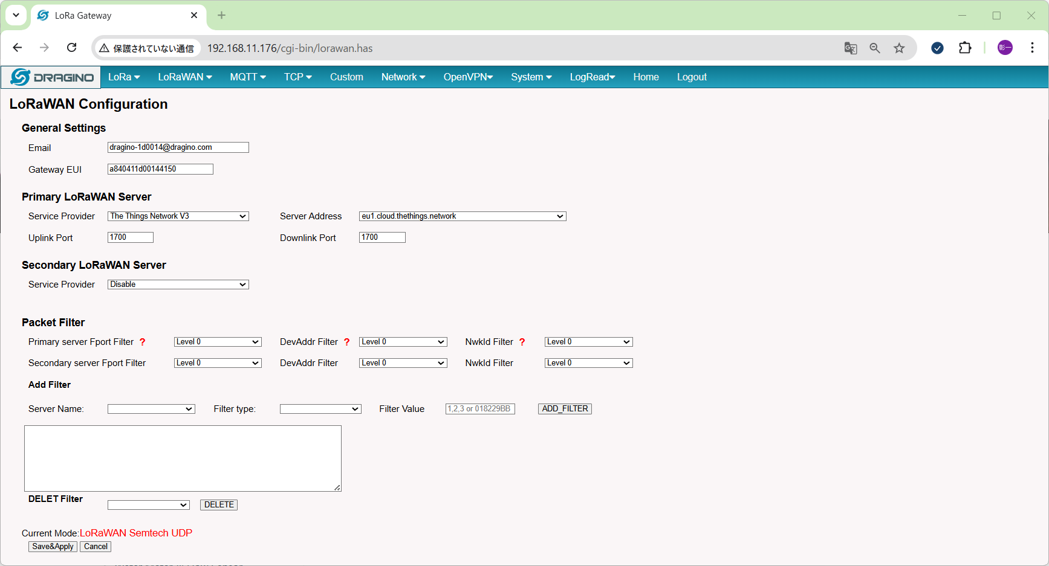1049x566 pixels.
Task: Click the Save&Apply button
Action: (x=53, y=547)
